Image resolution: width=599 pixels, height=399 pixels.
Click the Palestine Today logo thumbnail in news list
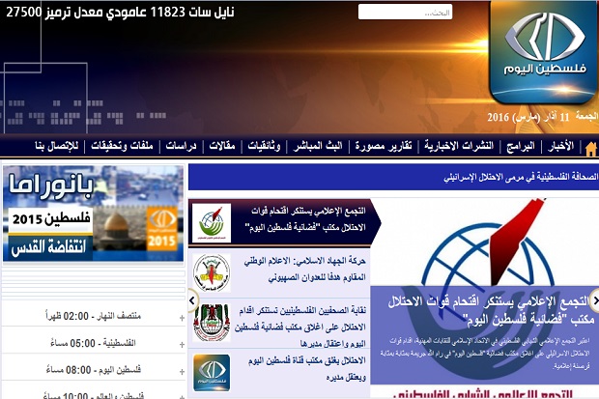[x=212, y=373]
